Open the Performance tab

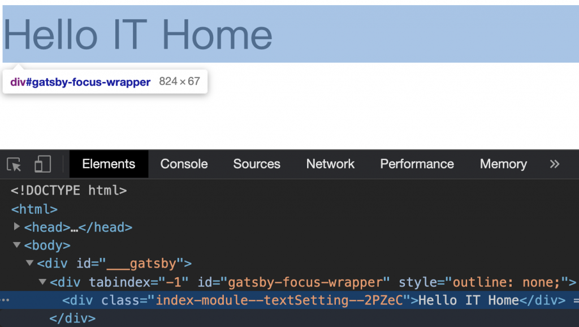pyautogui.click(x=417, y=163)
